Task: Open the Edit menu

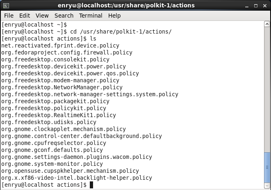Action: pos(25,16)
